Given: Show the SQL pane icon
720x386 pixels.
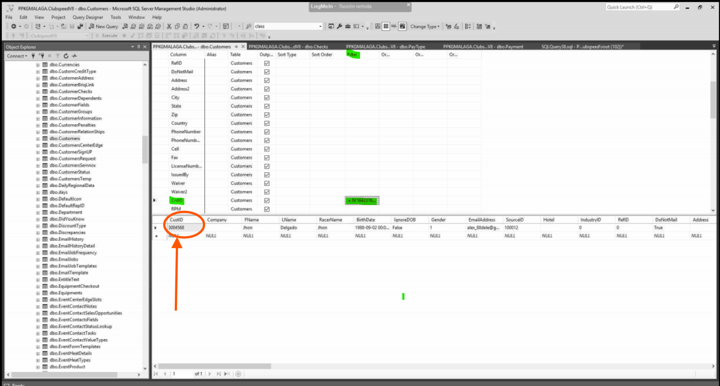Looking at the screenshot, I should (x=394, y=26).
